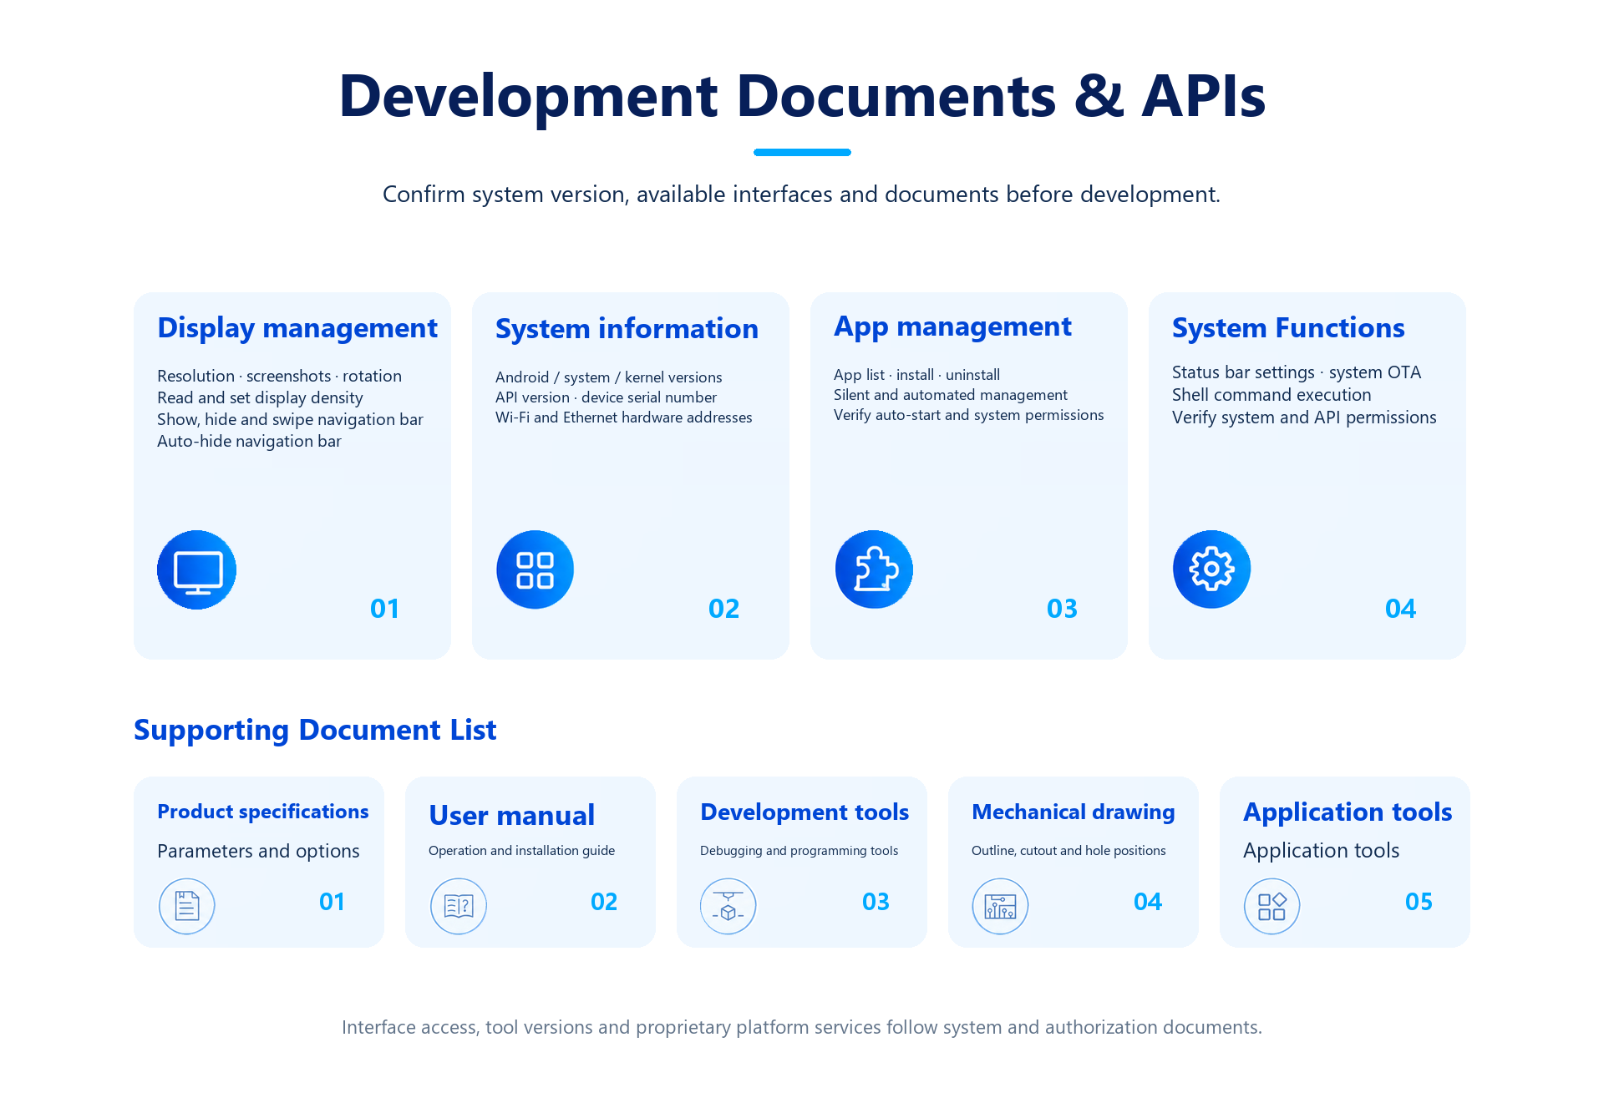The width and height of the screenshot is (1604, 1098).
Task: Click the puzzle piece icon in App management
Action: pyautogui.click(x=874, y=569)
